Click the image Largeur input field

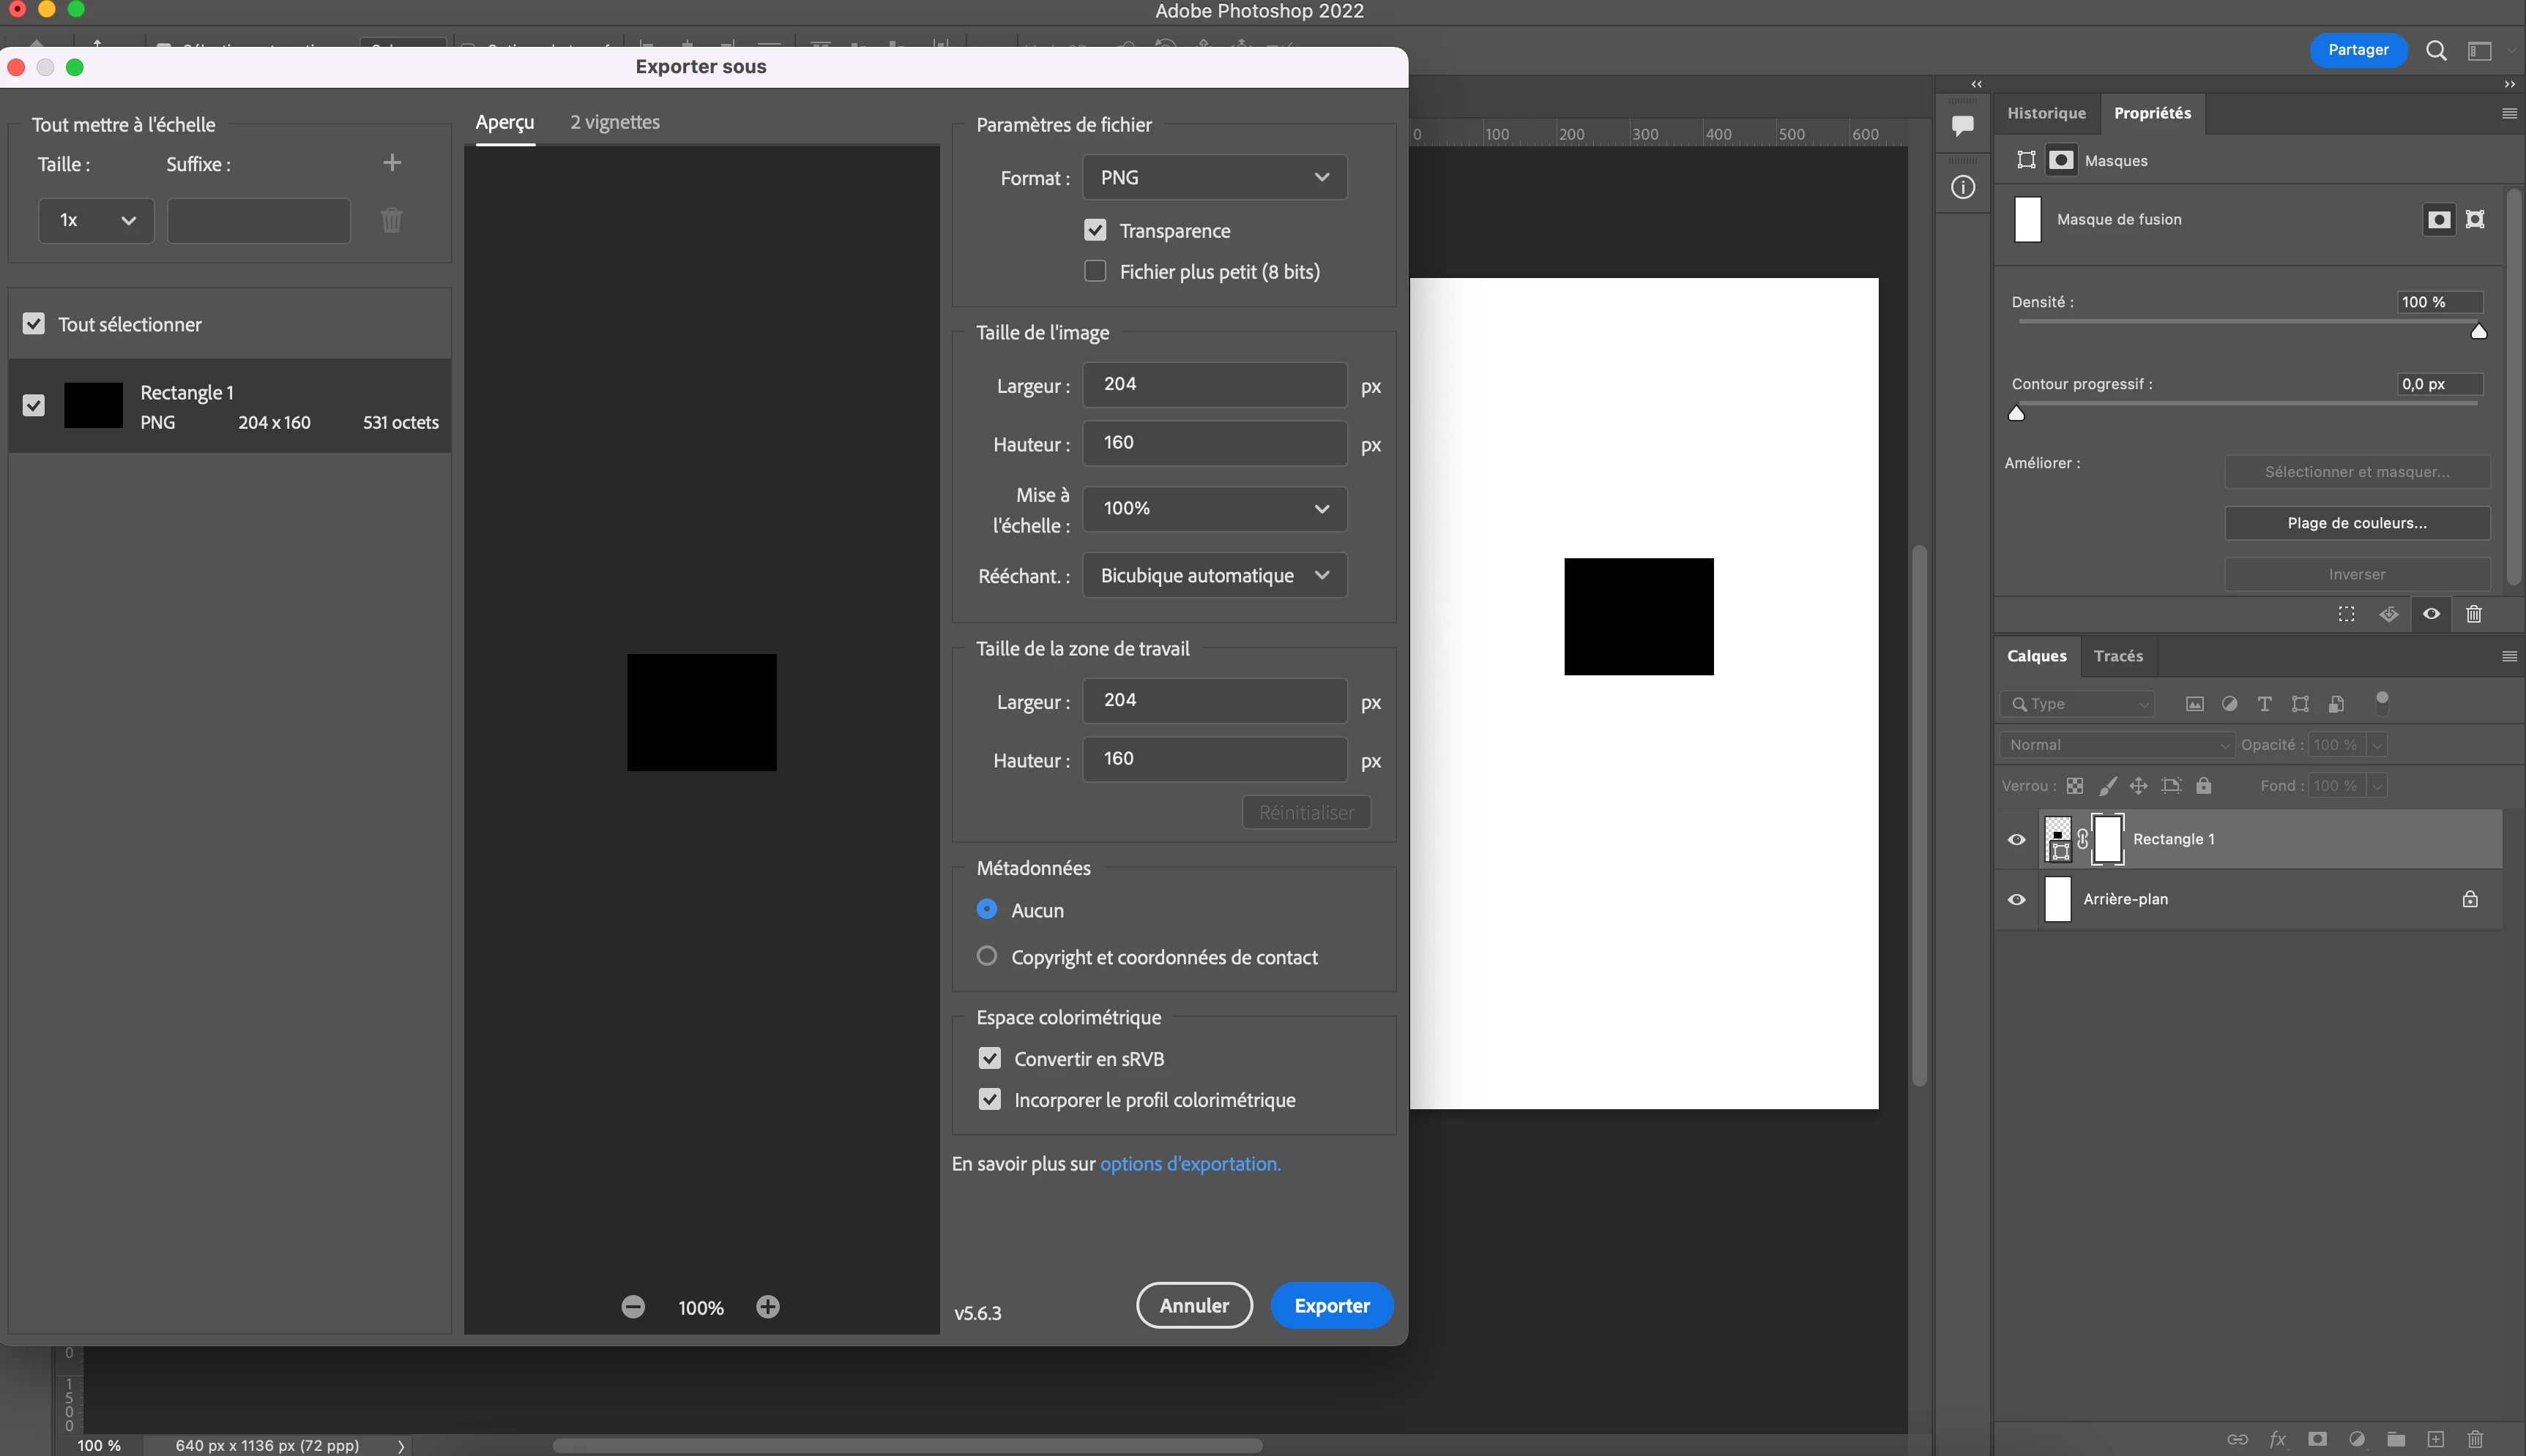1215,385
